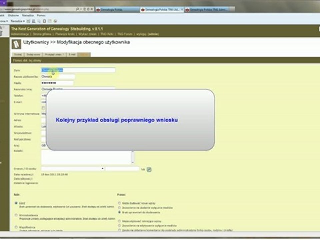This screenshot has height=240, width=320.
Task: Open the Wykaz zmian link
Action: pyautogui.click(x=87, y=34)
